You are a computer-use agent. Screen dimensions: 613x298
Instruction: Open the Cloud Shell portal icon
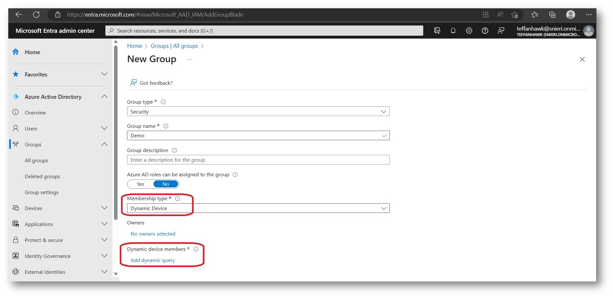click(437, 31)
